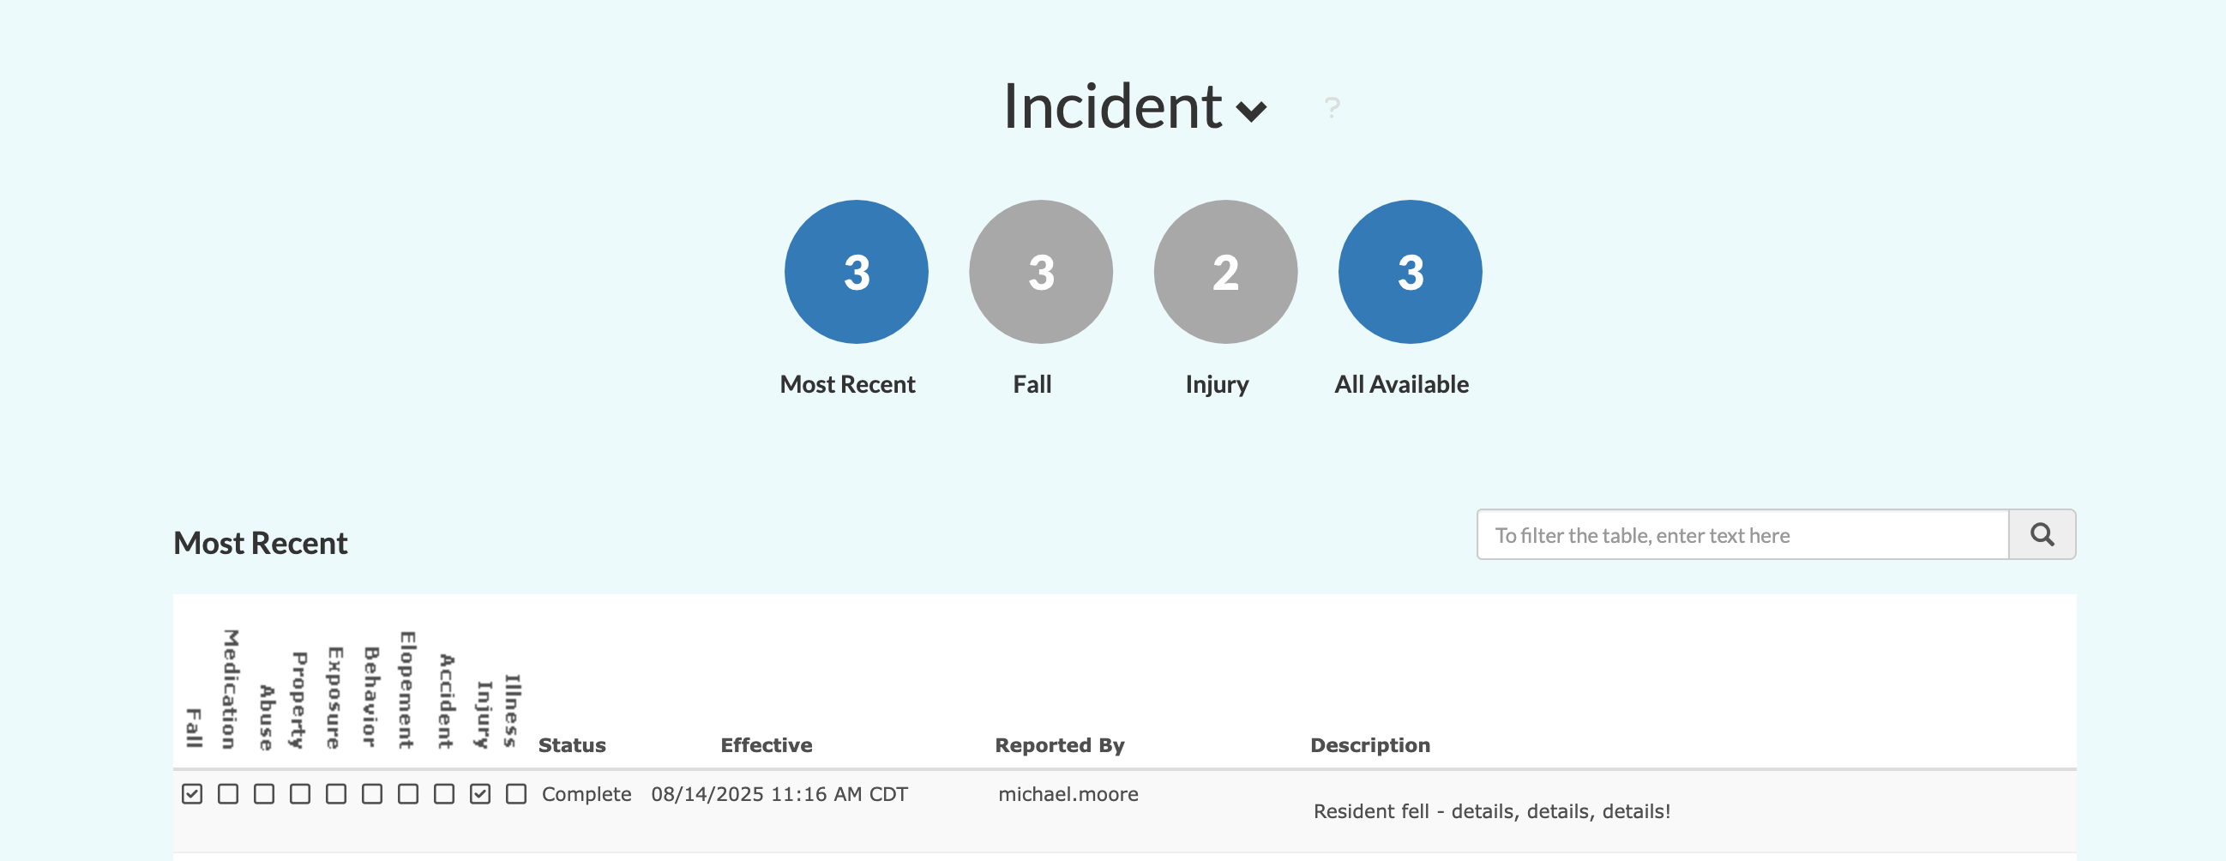Viewport: 2226px width, 861px height.
Task: Toggle the Behavior checkbox in michael.moore row
Action: (x=372, y=793)
